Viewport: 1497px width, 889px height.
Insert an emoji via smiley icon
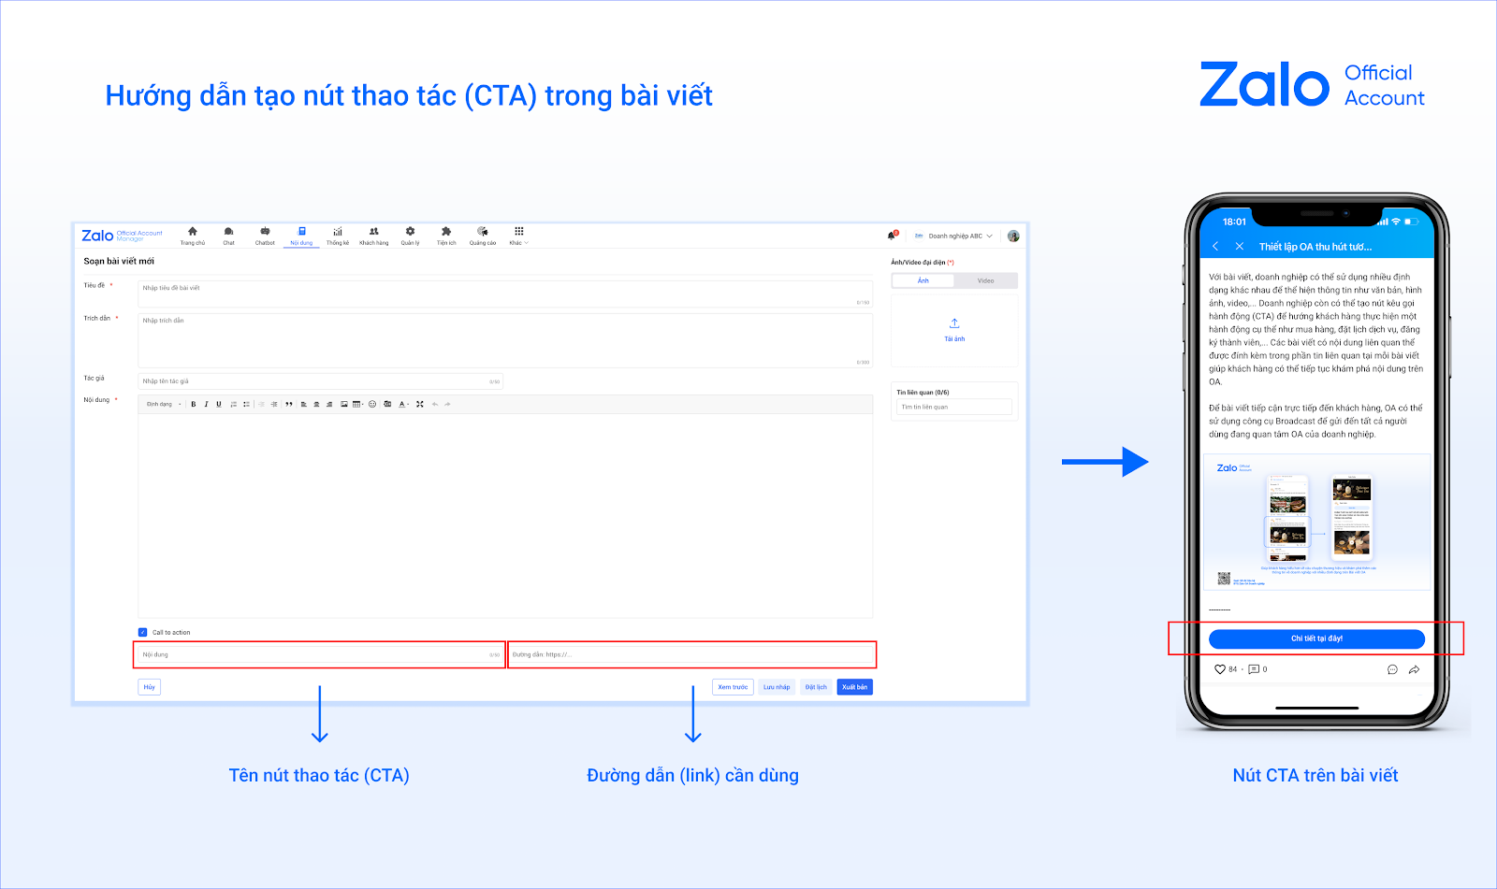(372, 405)
